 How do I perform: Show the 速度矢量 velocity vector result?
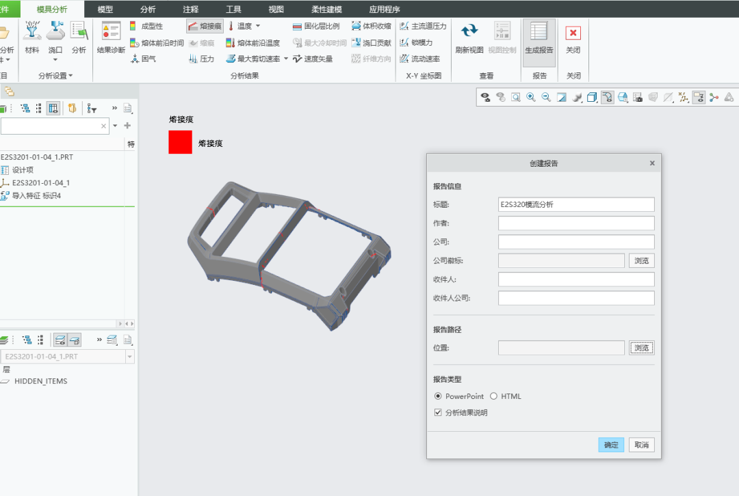(x=313, y=59)
